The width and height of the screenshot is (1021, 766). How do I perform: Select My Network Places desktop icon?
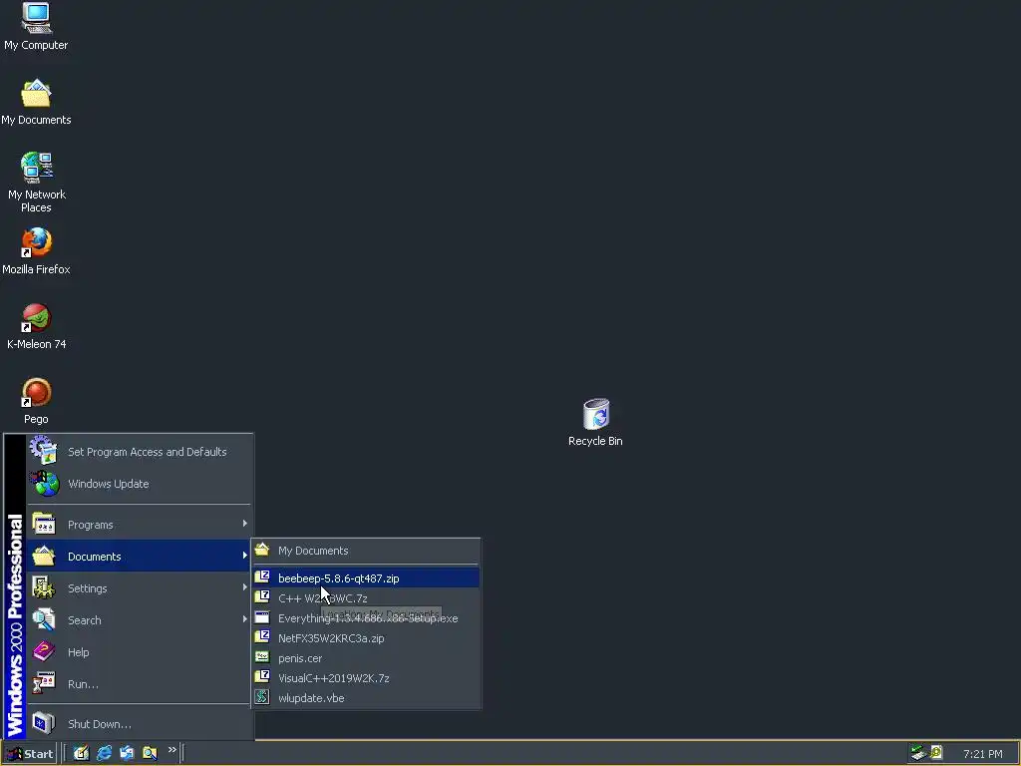[37, 183]
